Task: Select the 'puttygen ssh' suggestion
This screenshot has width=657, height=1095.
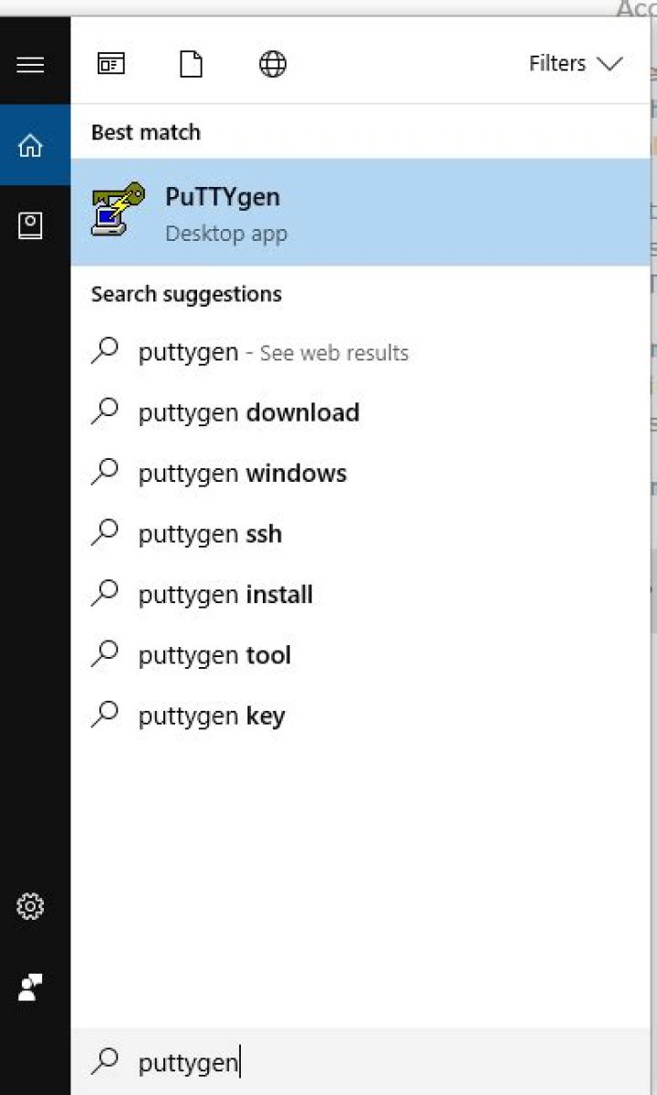Action: [x=360, y=534]
